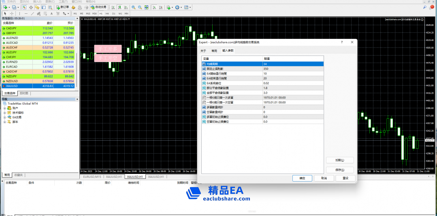Open the EURUSD,M15 chart tab
This screenshot has height=216, width=437.
(x=92, y=177)
